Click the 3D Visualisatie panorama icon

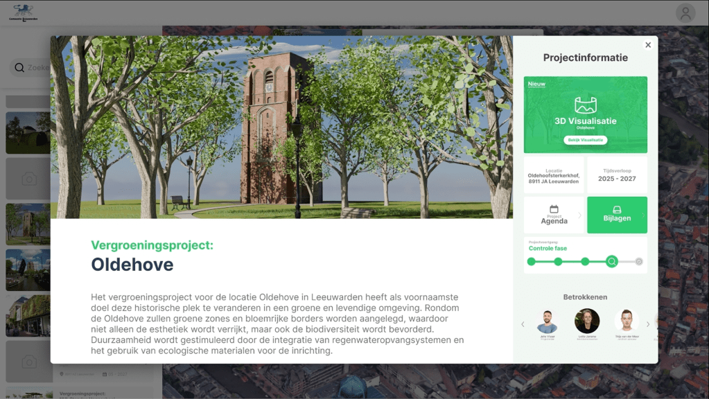point(586,105)
